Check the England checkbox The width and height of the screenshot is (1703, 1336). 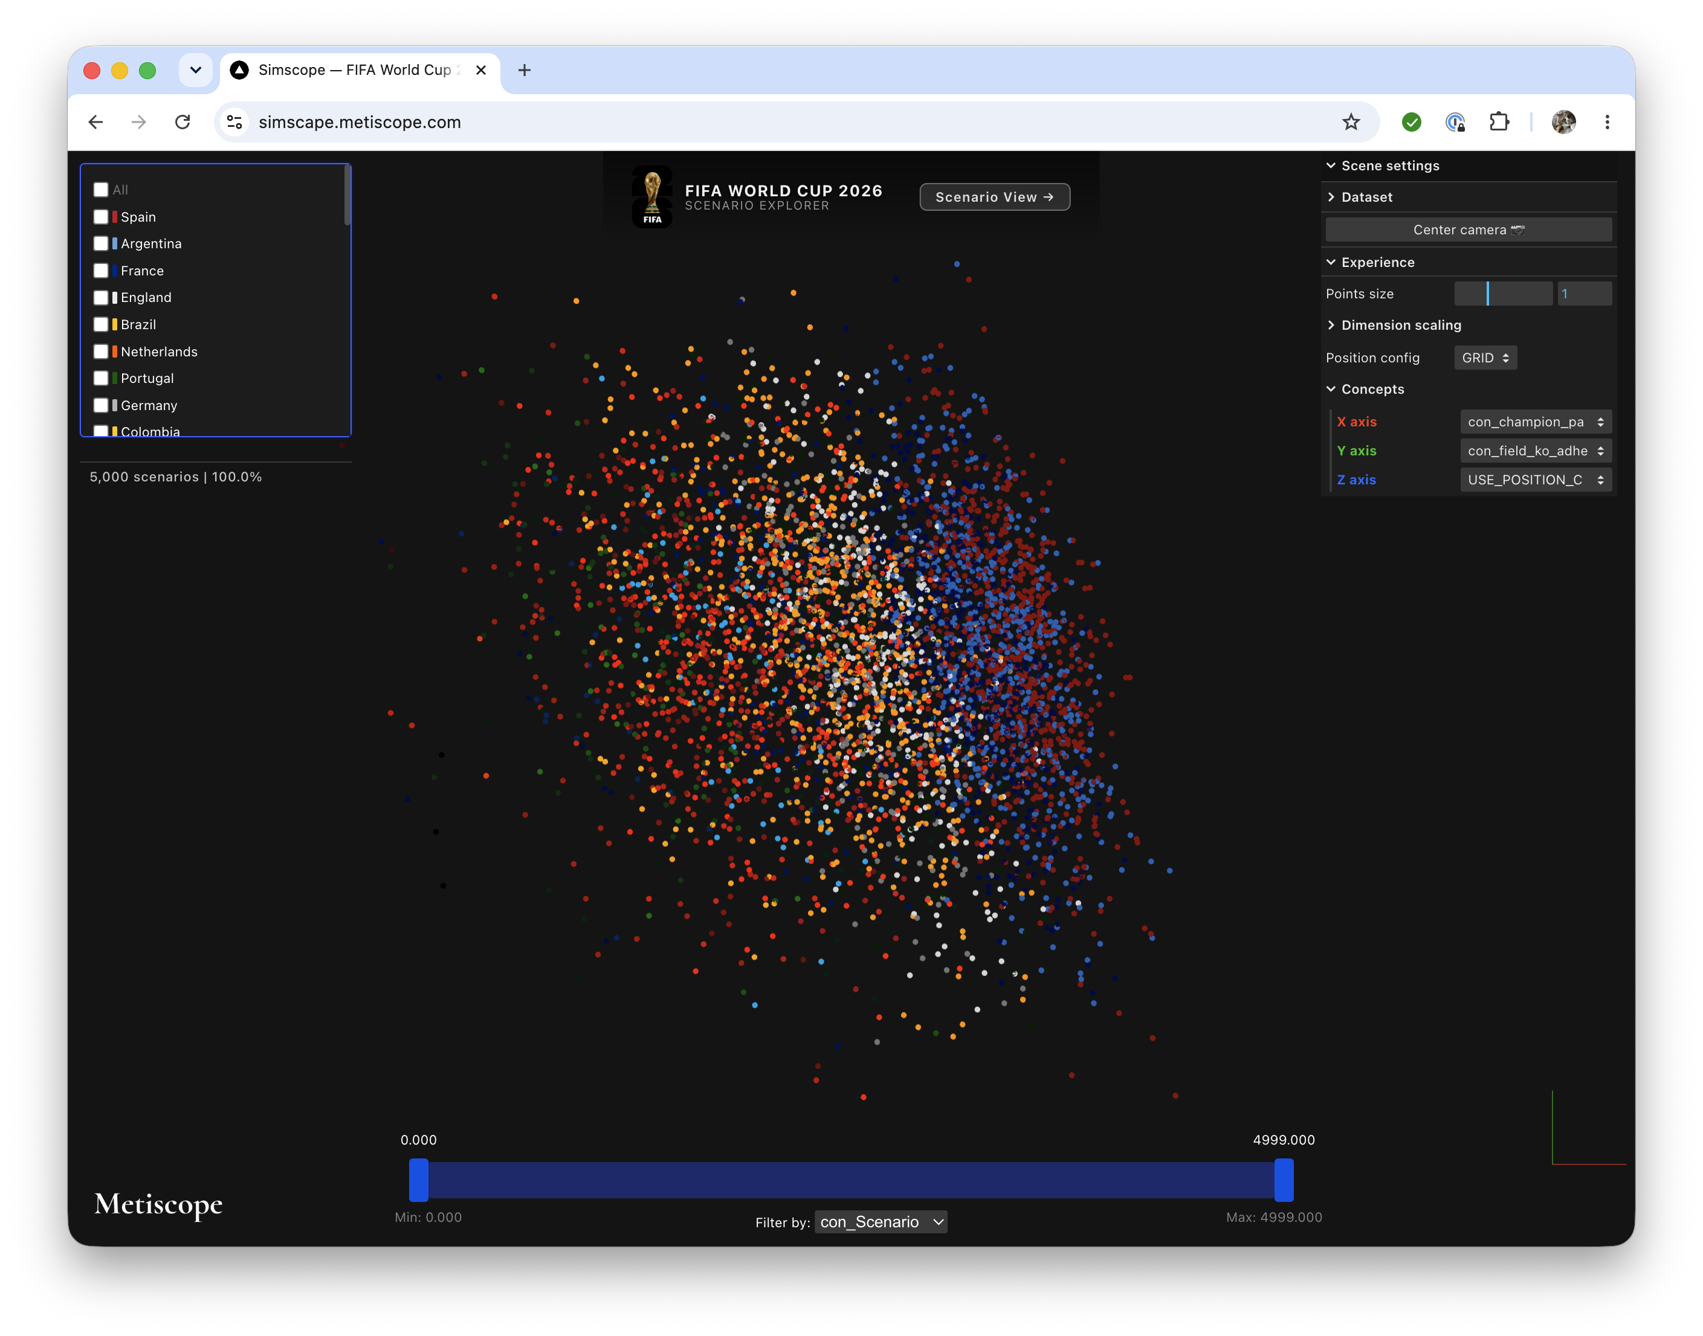pos(101,298)
